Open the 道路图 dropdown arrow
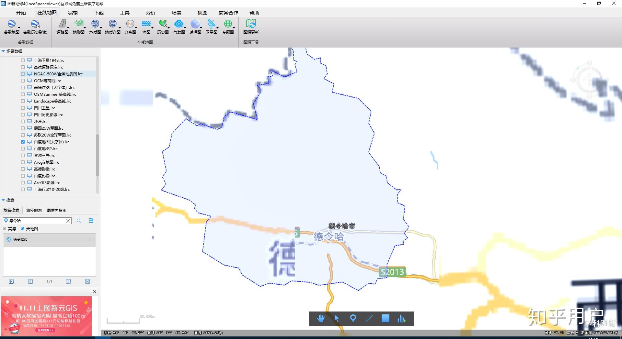The width and height of the screenshot is (622, 339). 68,27
